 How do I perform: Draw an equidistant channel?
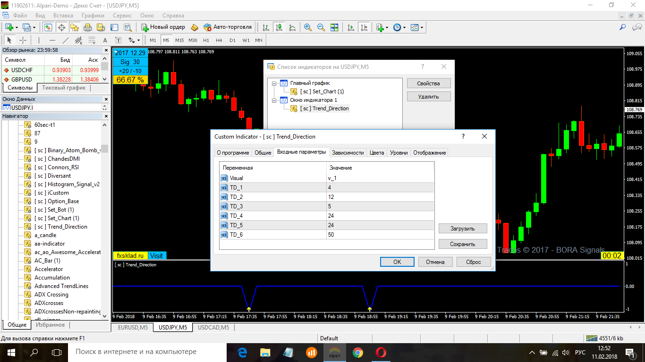[x=78, y=40]
